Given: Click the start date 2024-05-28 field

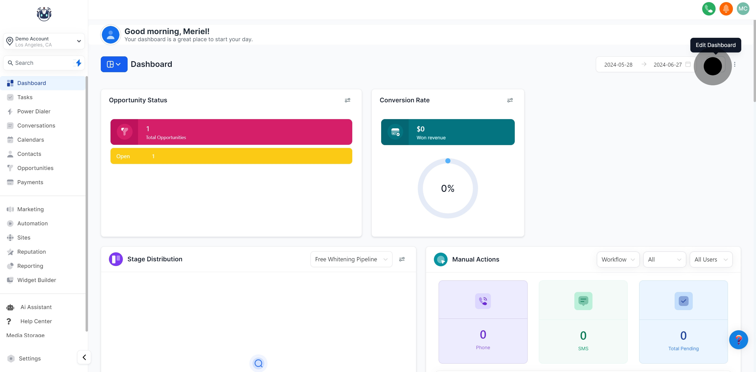Looking at the screenshot, I should click(x=618, y=65).
